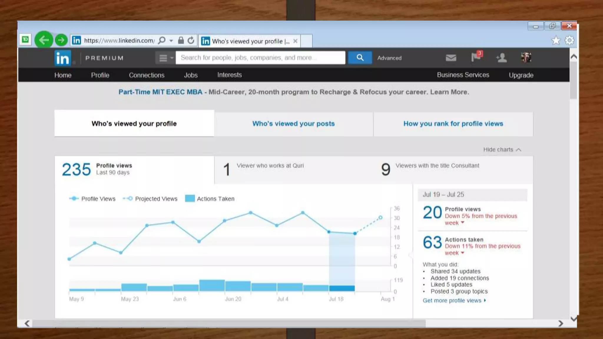Open How you rank for profile views tab
Image resolution: width=603 pixels, height=339 pixels.
pyautogui.click(x=453, y=124)
